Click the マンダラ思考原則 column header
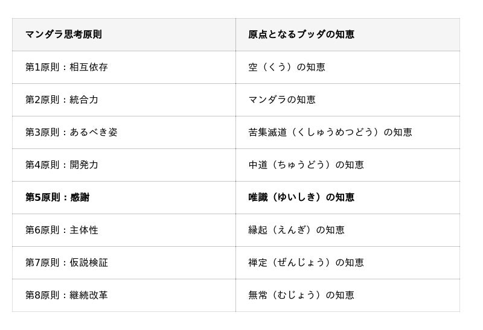The height and width of the screenshot is (330, 483). point(63,34)
